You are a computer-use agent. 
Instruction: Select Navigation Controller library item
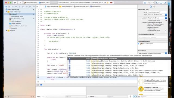pyautogui.click(x=153, y=89)
